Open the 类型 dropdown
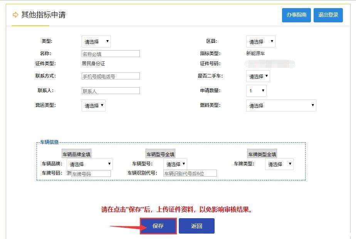Viewport: 356px width, 239px height. click(x=96, y=42)
